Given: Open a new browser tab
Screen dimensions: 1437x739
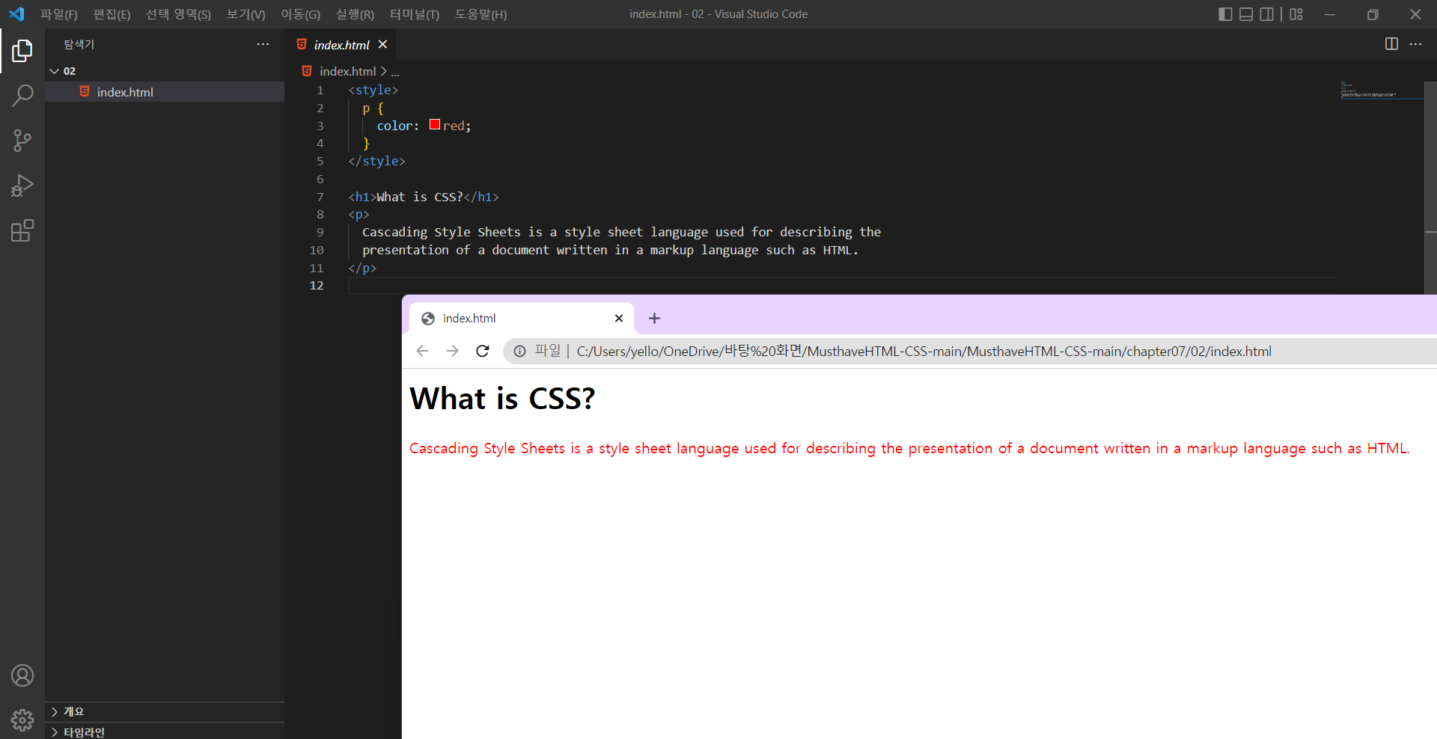Looking at the screenshot, I should [x=654, y=319].
